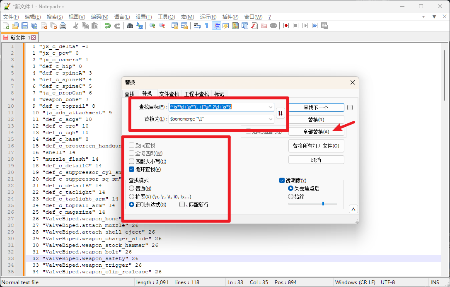Image resolution: width=450 pixels, height=287 pixels.
Task: Click the 全部替换(A) button
Action: 316,132
